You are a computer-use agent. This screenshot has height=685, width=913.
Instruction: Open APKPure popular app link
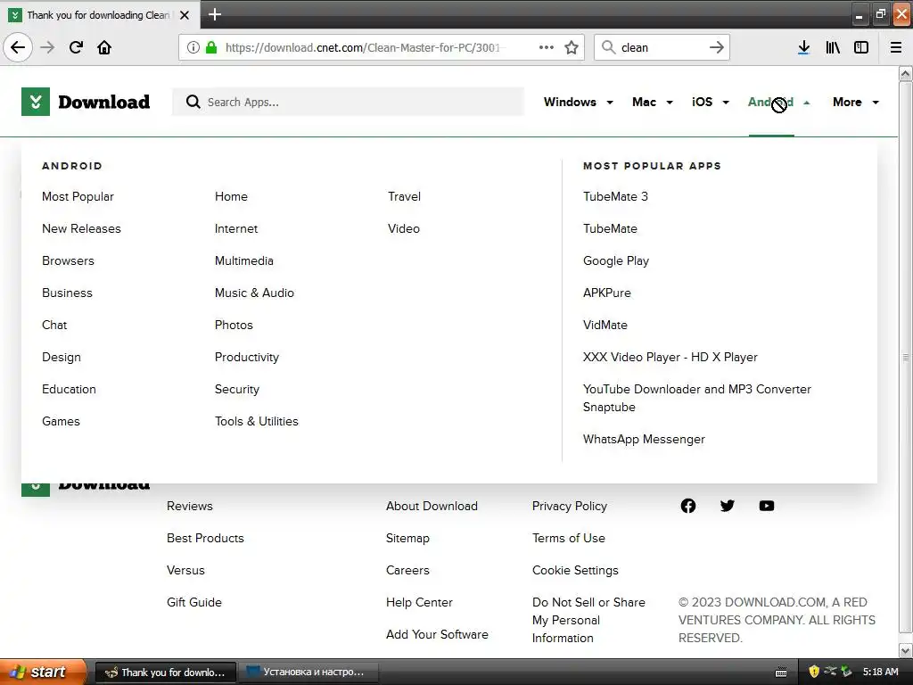[x=606, y=293]
